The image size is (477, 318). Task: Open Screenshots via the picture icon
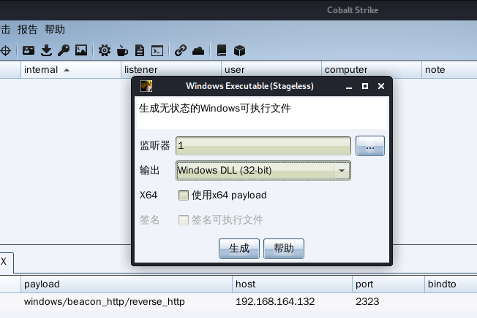(x=81, y=50)
